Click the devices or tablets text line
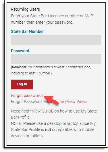 tap(27, 136)
